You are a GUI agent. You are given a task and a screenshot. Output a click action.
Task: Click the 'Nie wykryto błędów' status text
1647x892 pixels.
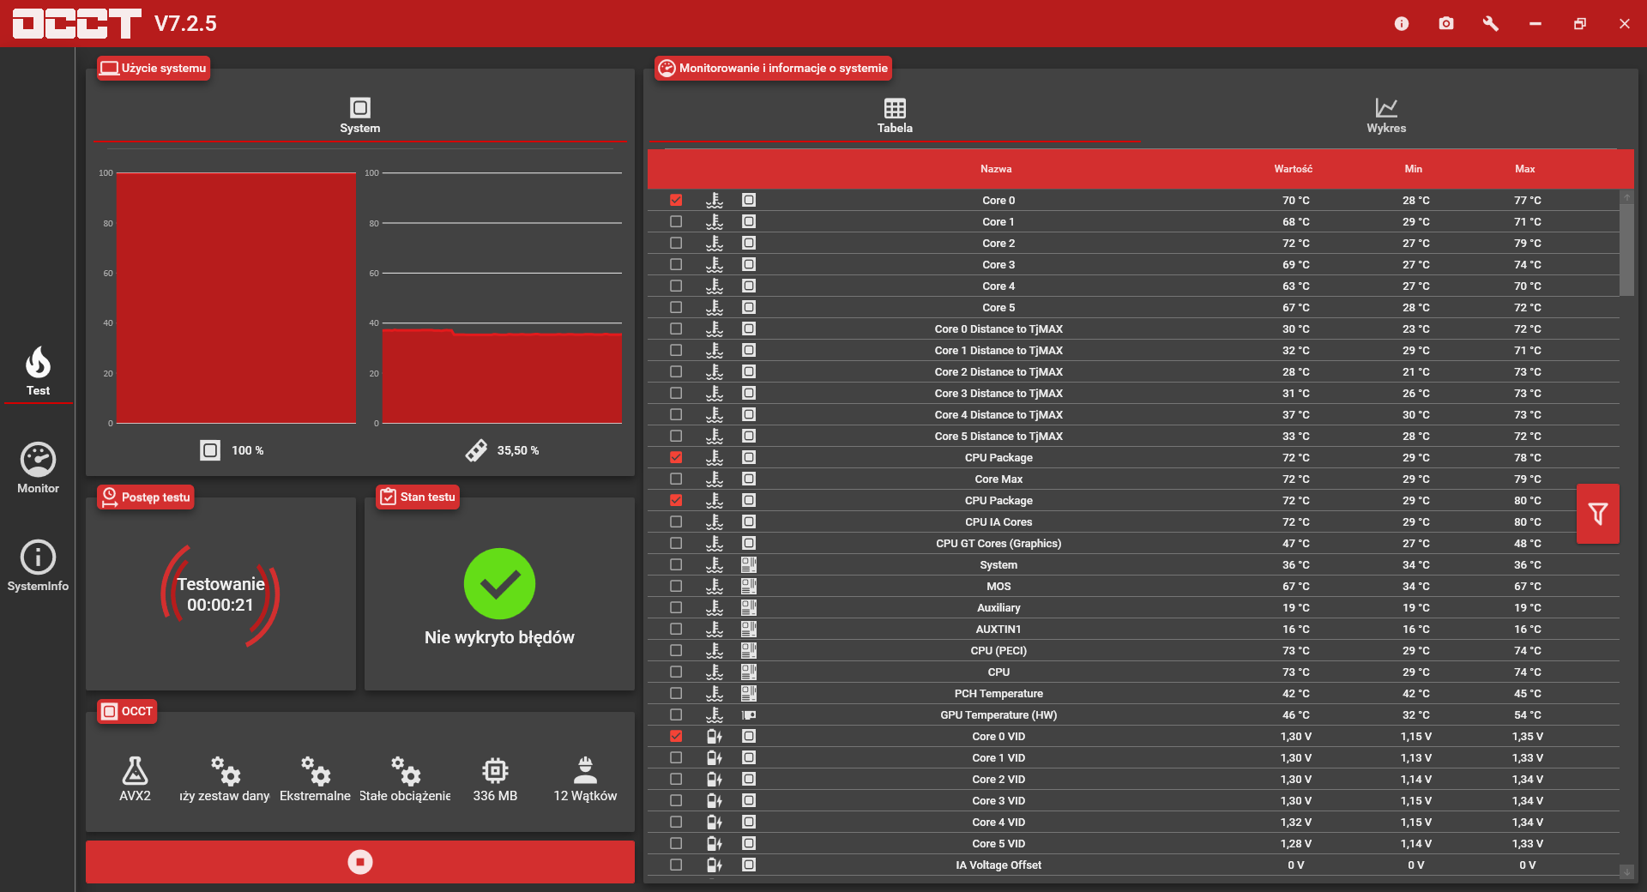coord(499,637)
